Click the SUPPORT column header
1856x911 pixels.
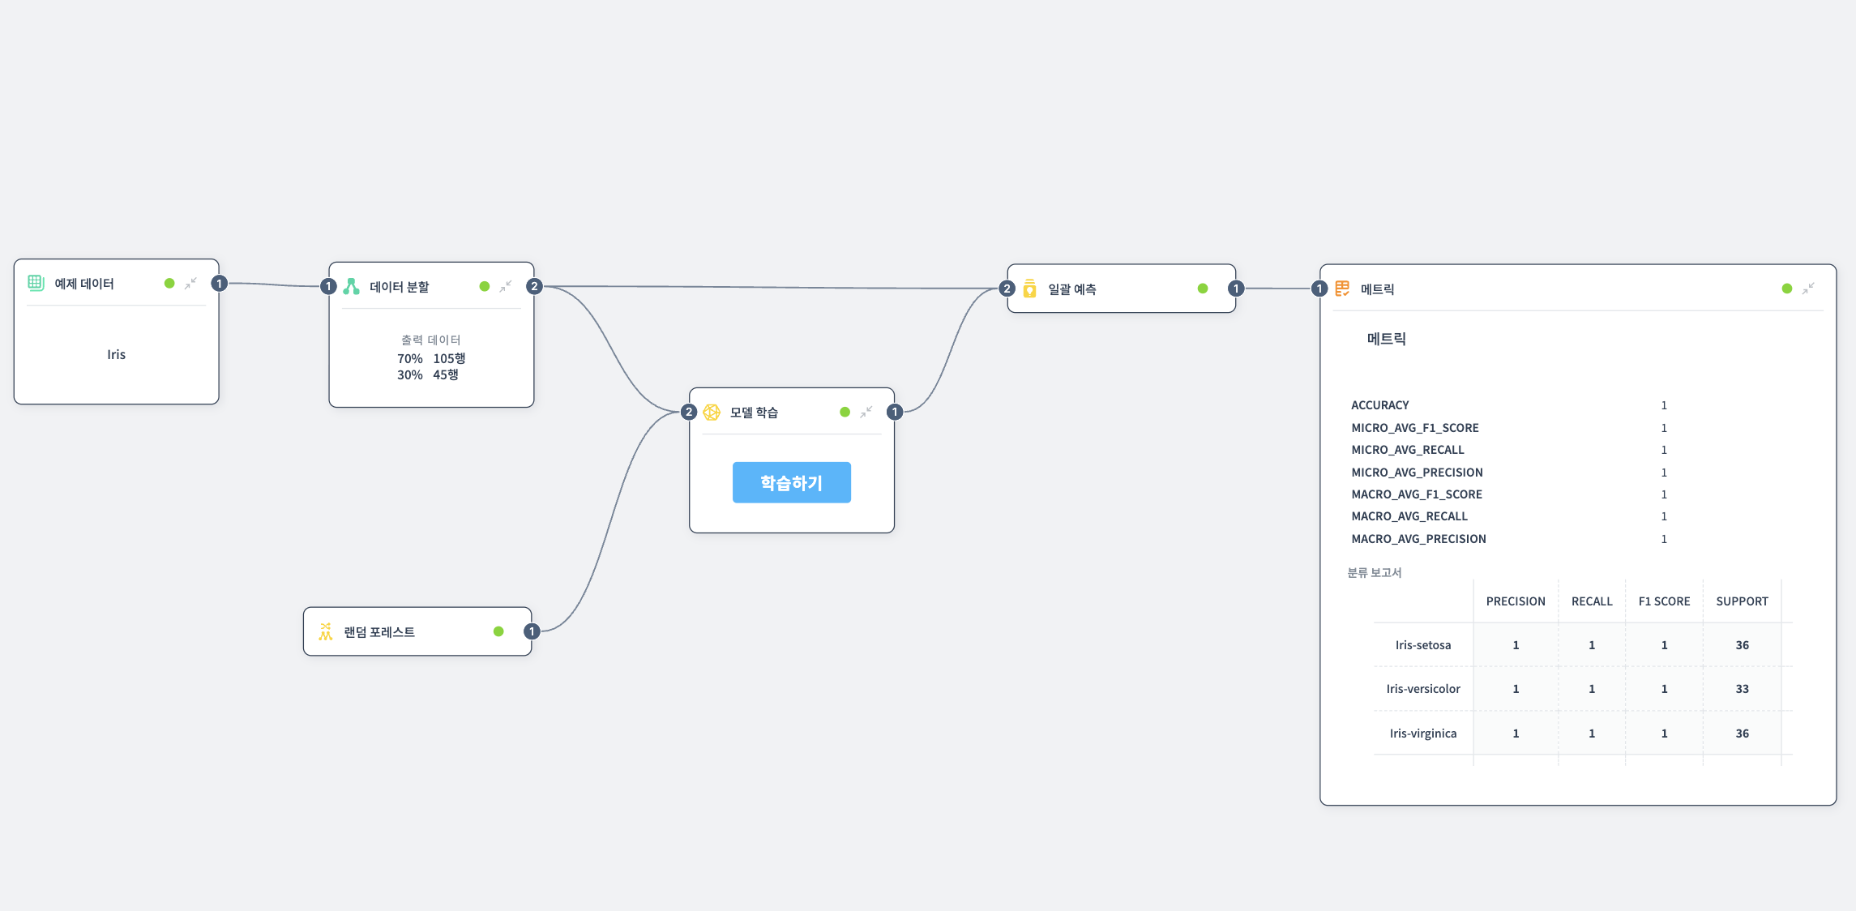point(1742,601)
